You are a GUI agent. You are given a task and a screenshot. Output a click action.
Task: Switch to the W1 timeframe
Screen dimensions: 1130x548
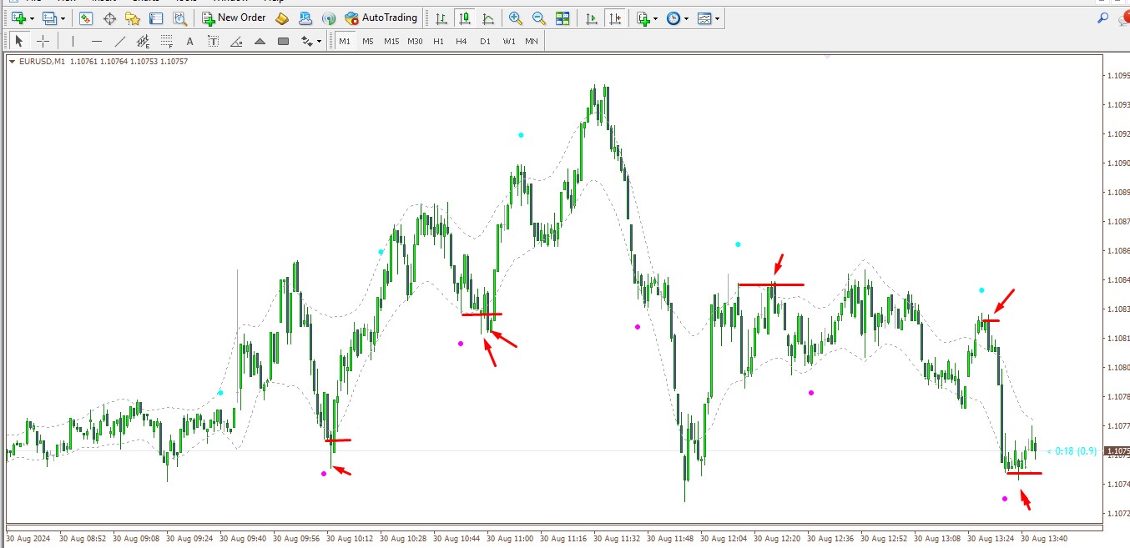508,41
